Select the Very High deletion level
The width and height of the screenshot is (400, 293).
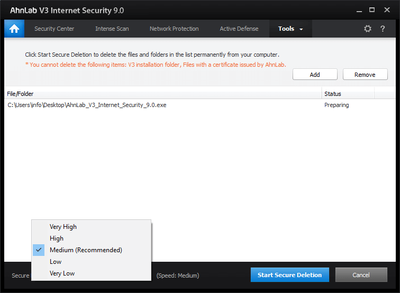click(63, 227)
